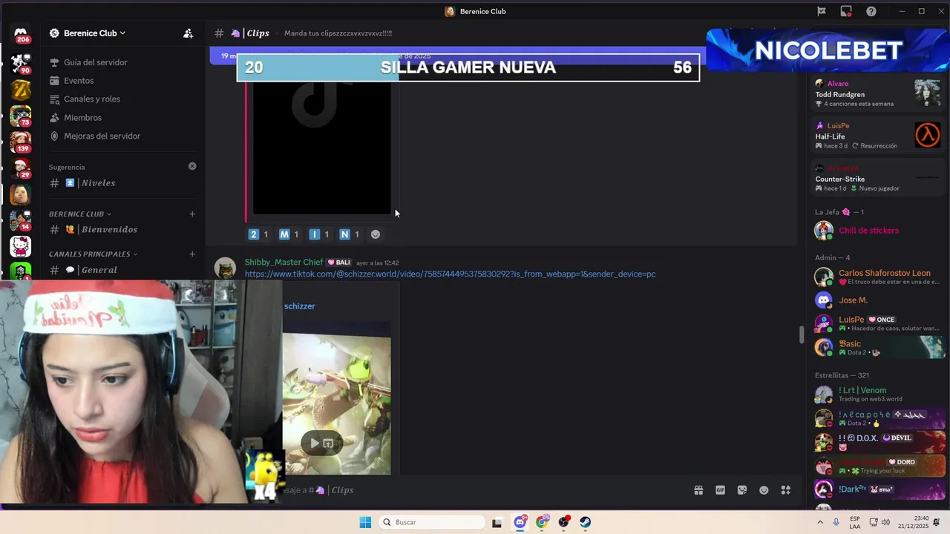The image size is (950, 534).
Task: Open the schizzer.world TikTok link
Action: point(450,274)
